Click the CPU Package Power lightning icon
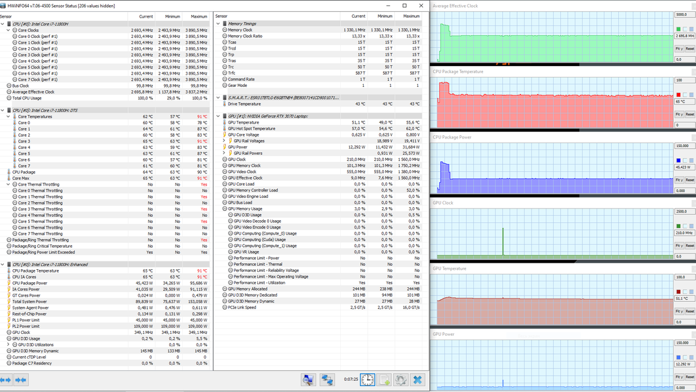Screen dimensions: 696x392 point(9,283)
